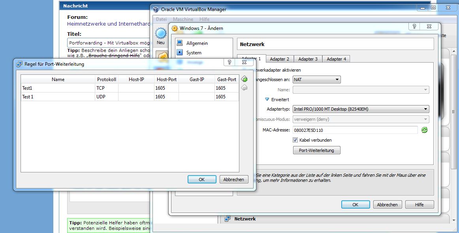459x233 pixels.
Task: Click the Gast-IP column header
Action: pyautogui.click(x=196, y=80)
